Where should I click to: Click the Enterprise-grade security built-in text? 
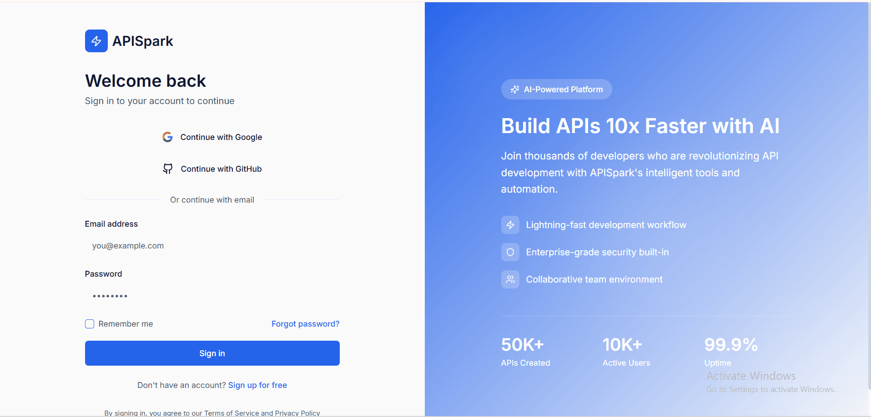[598, 252]
